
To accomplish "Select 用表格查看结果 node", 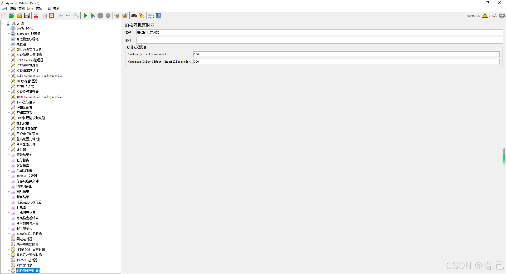I will pyautogui.click(x=27, y=218).
